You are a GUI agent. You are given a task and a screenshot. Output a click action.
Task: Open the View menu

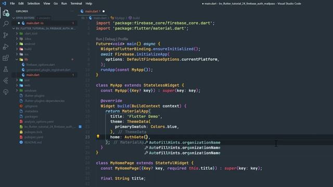tap(46, 4)
